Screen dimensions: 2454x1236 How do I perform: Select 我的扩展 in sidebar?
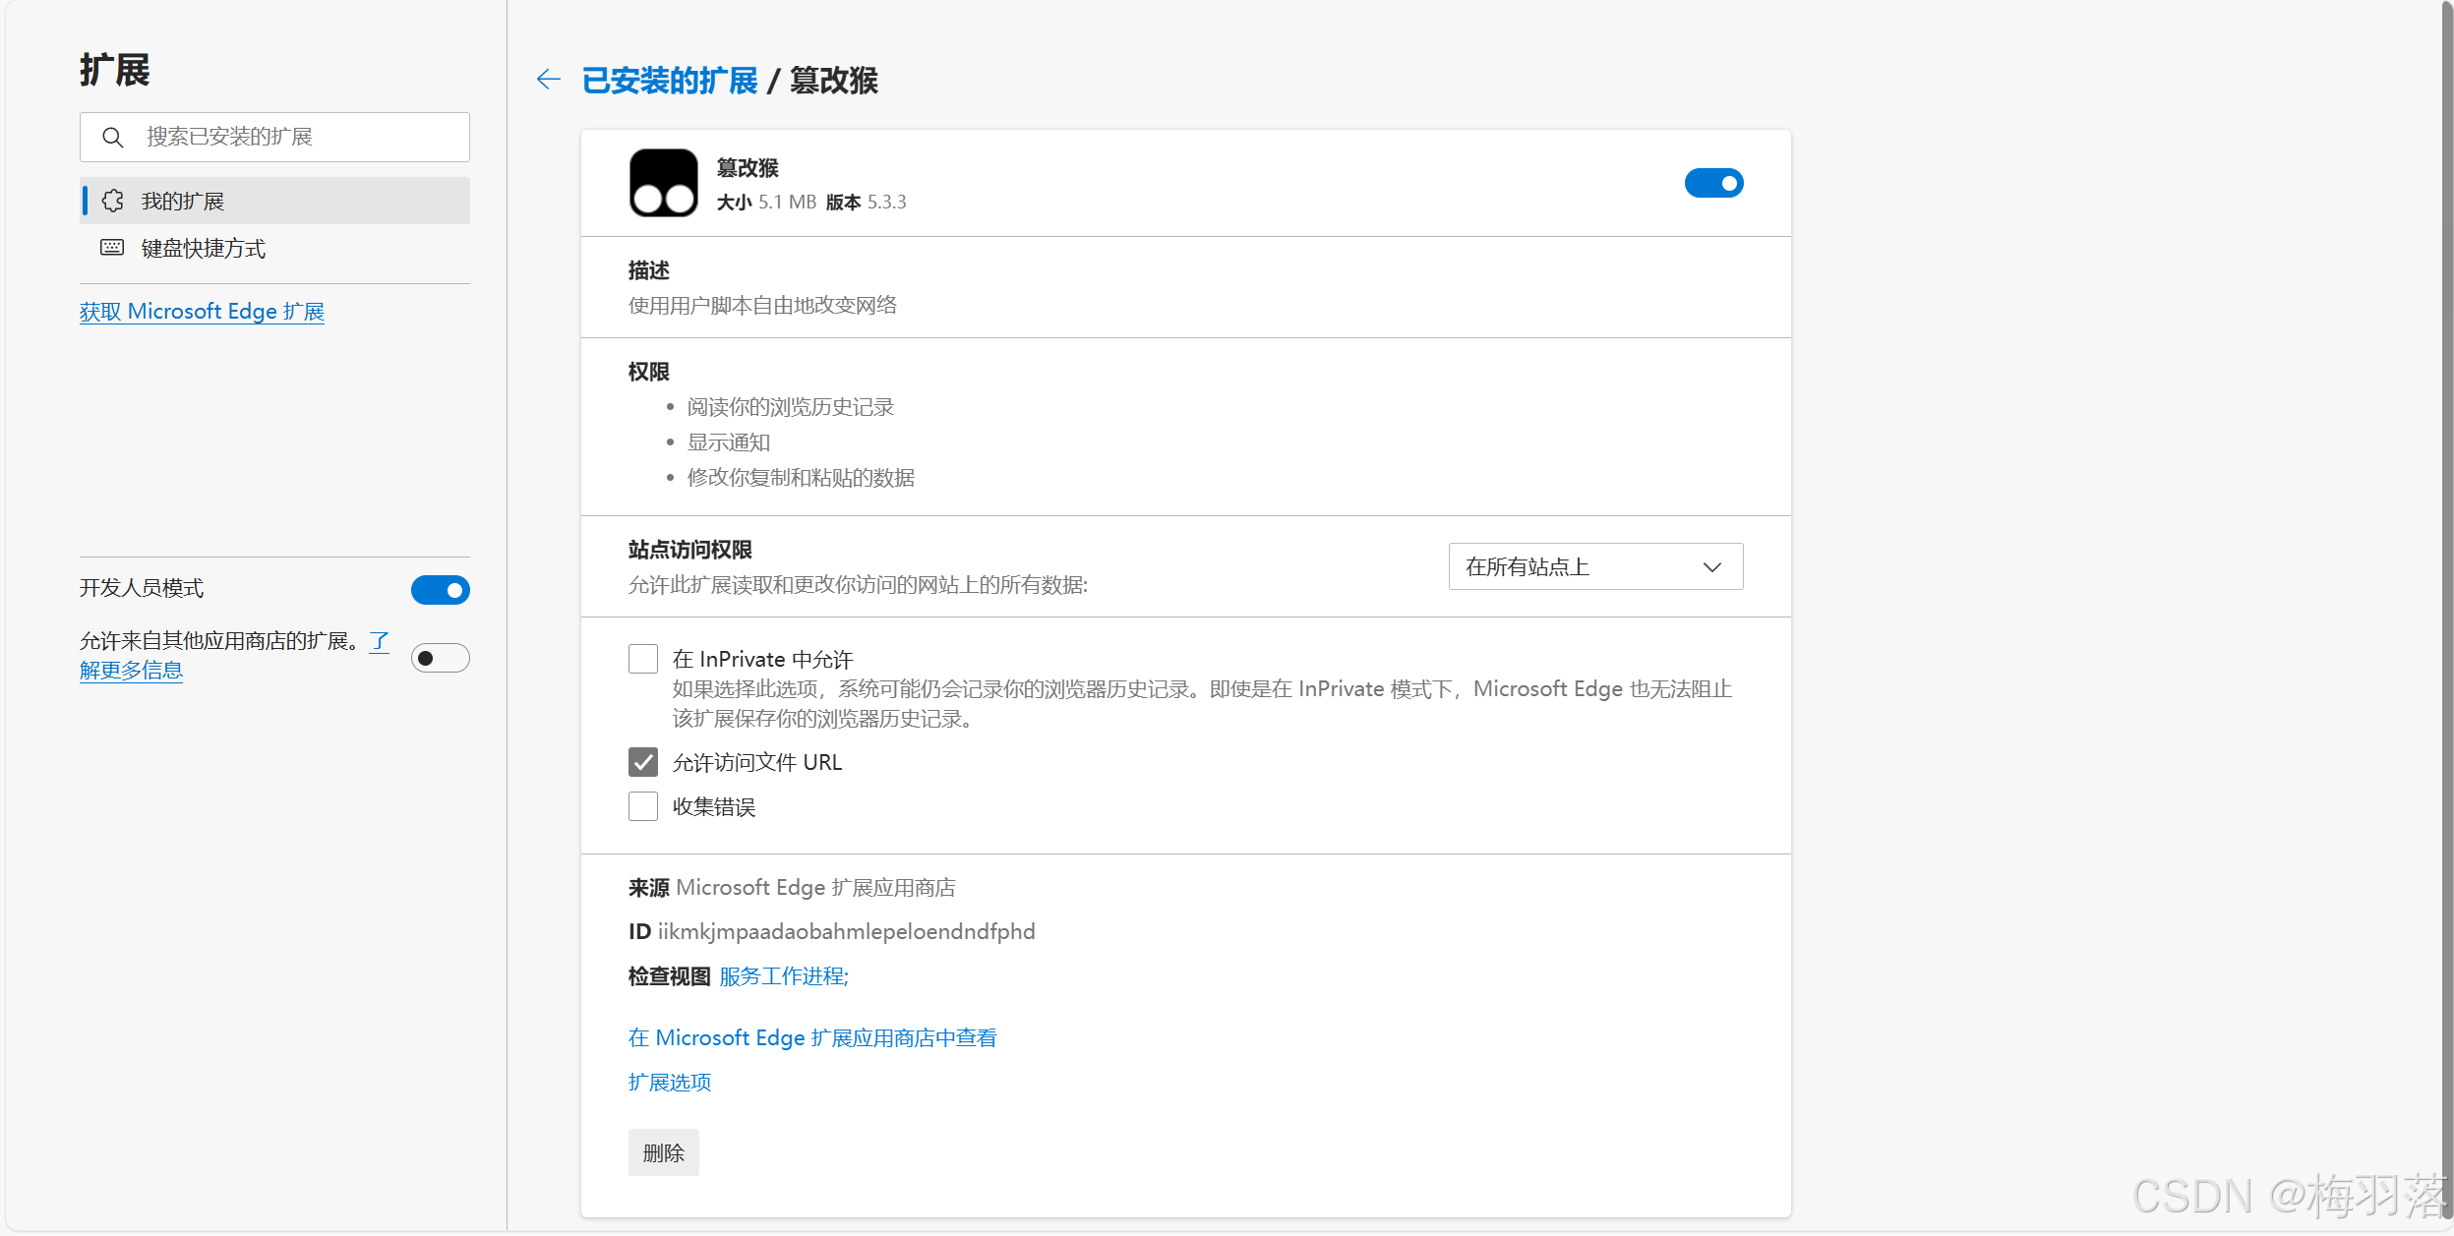click(x=183, y=202)
